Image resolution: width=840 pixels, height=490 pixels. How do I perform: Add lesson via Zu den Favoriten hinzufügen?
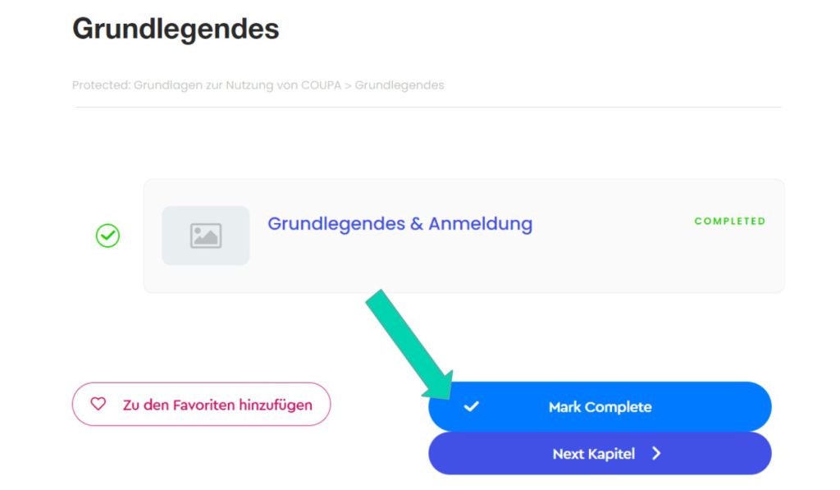pyautogui.click(x=202, y=404)
